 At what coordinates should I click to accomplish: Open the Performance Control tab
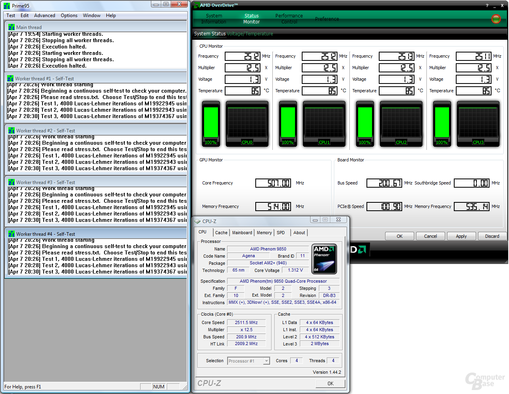click(289, 19)
